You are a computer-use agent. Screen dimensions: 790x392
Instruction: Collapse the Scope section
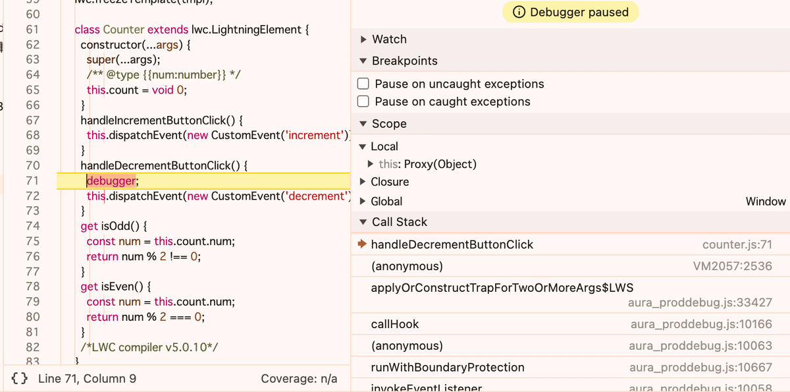point(363,124)
